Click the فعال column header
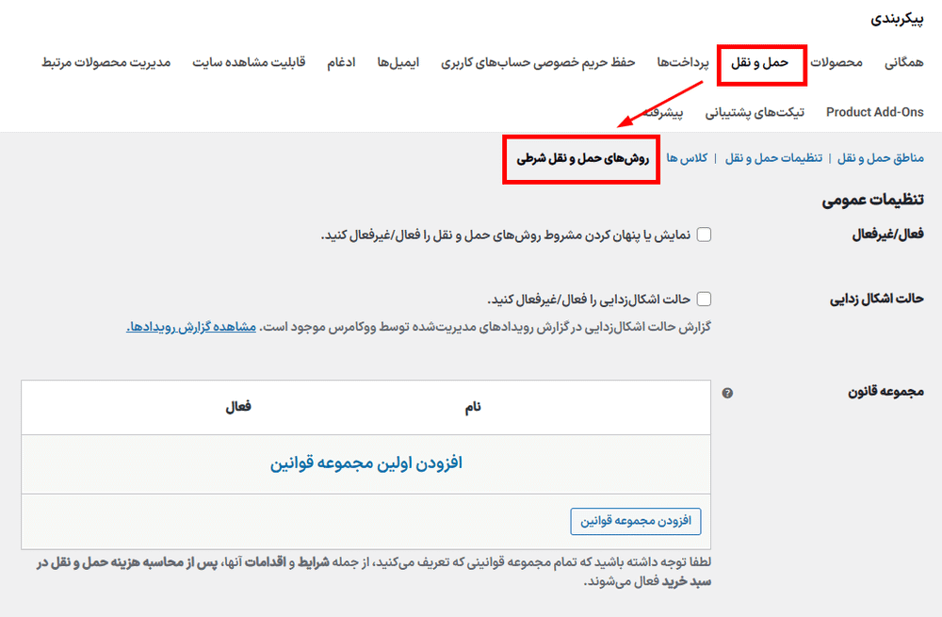 (x=238, y=407)
